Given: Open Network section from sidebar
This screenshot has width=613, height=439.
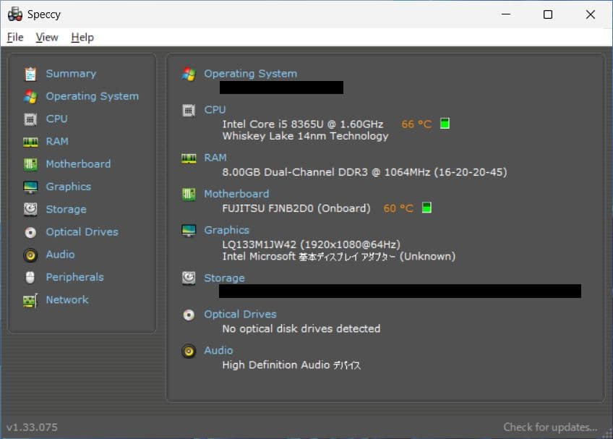Looking at the screenshot, I should (67, 300).
